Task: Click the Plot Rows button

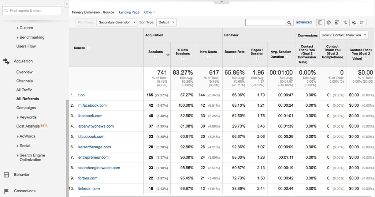Action: click(x=85, y=22)
